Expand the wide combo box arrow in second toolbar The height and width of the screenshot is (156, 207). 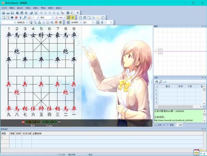click(53, 17)
